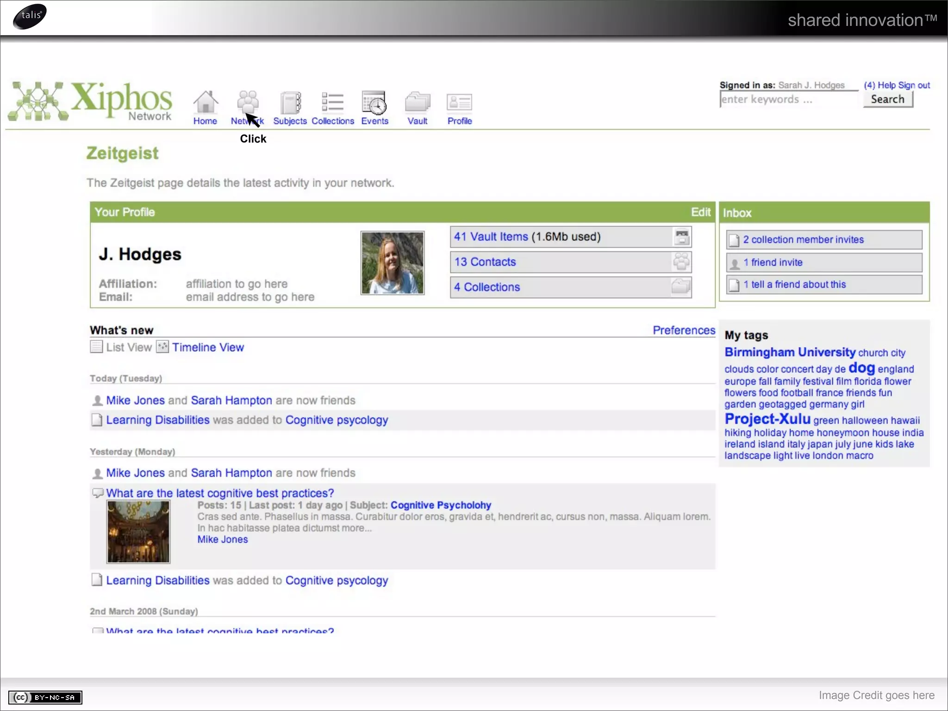Screen dimensions: 948x711
Task: Click person icon beside today's friends update
Action: point(97,400)
